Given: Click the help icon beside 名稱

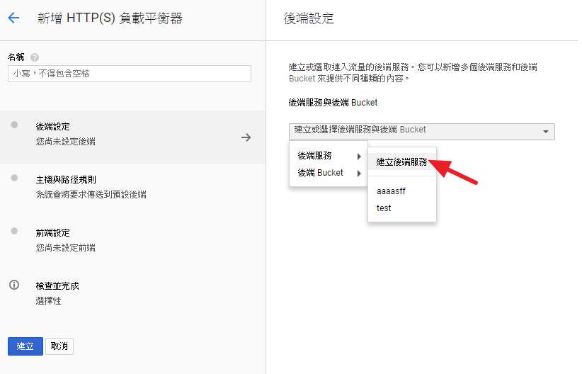Looking at the screenshot, I should 35,57.
